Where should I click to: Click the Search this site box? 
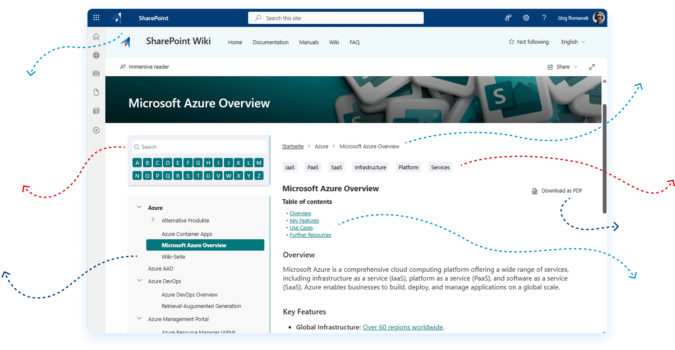pos(336,18)
